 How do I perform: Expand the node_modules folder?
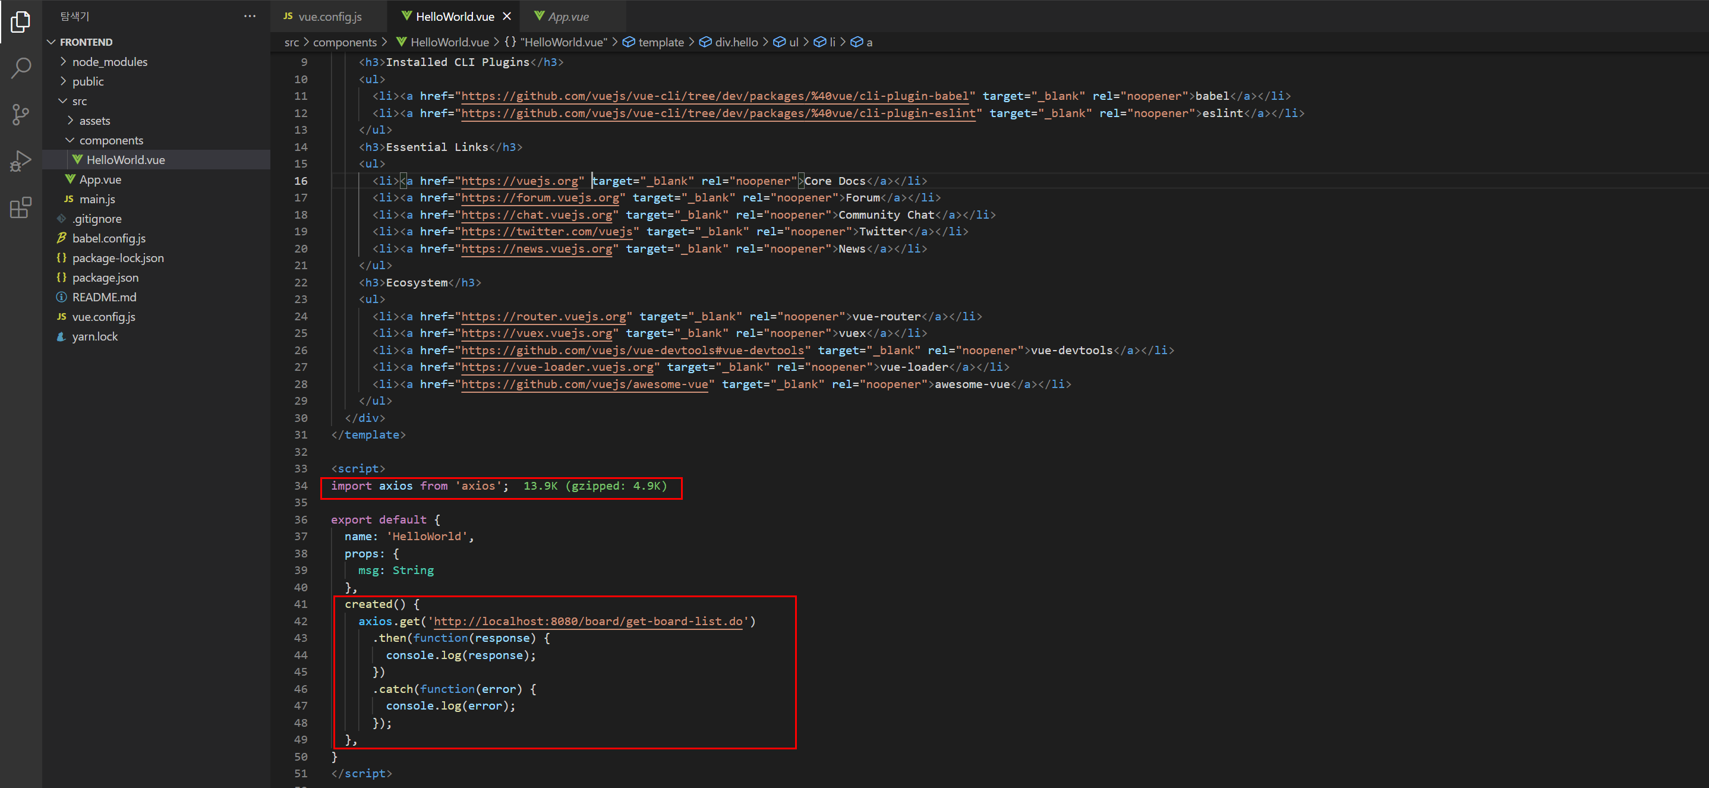tap(109, 62)
